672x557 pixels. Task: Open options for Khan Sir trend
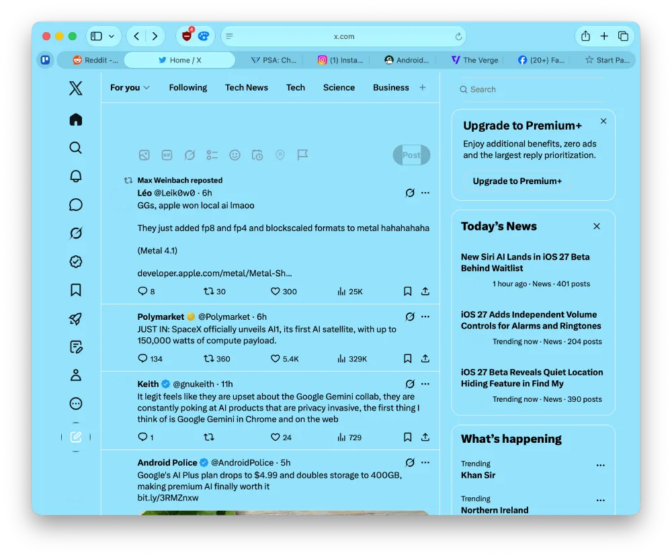pos(600,466)
